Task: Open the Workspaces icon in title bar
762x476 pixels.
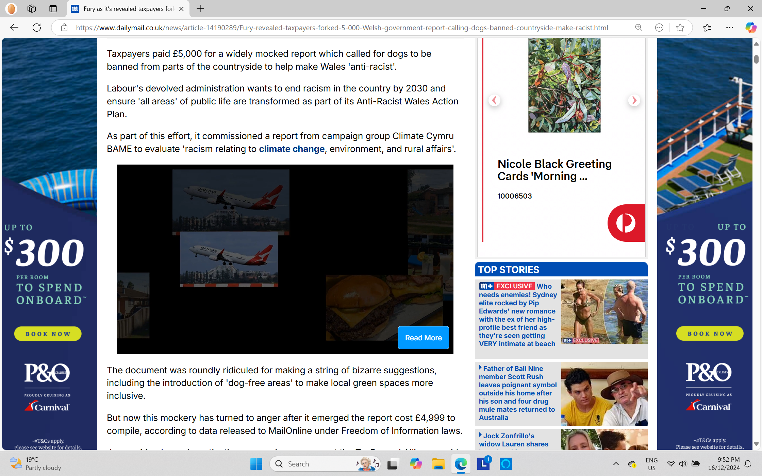Action: click(x=32, y=9)
